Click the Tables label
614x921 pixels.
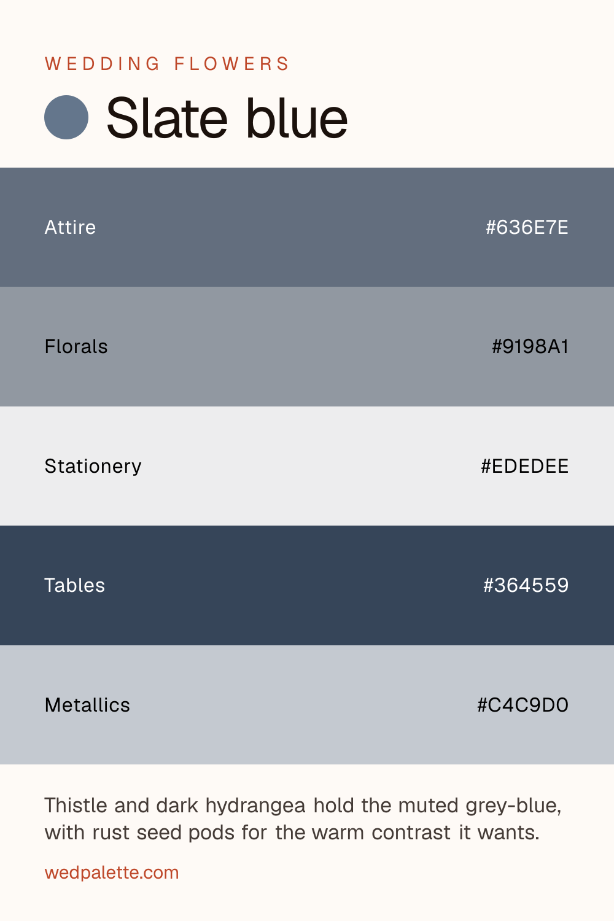point(74,585)
